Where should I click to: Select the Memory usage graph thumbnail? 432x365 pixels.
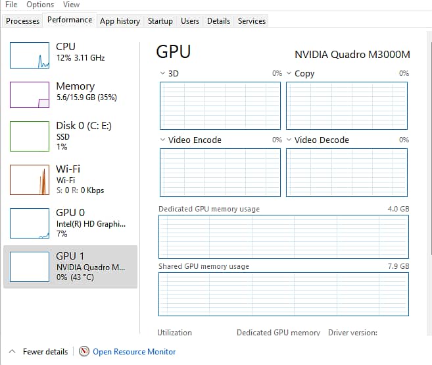[30, 95]
